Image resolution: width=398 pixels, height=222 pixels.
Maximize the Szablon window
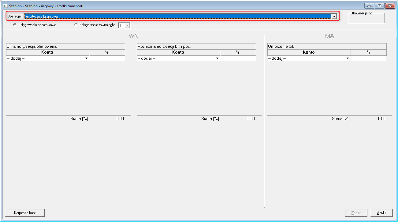(x=379, y=6)
